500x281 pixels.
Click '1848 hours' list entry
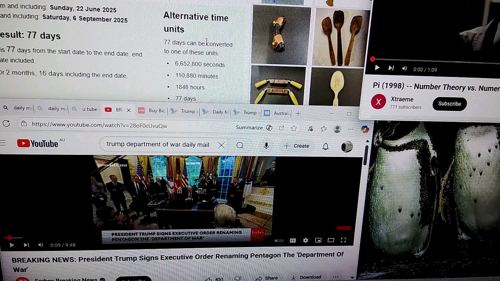[x=190, y=87]
